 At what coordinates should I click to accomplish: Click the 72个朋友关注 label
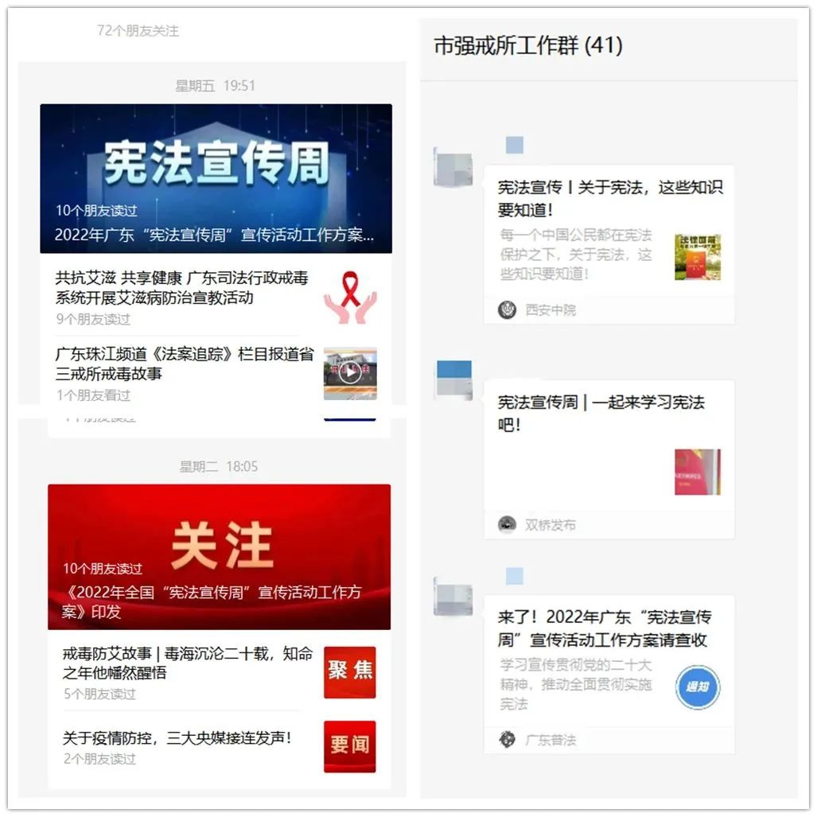135,32
